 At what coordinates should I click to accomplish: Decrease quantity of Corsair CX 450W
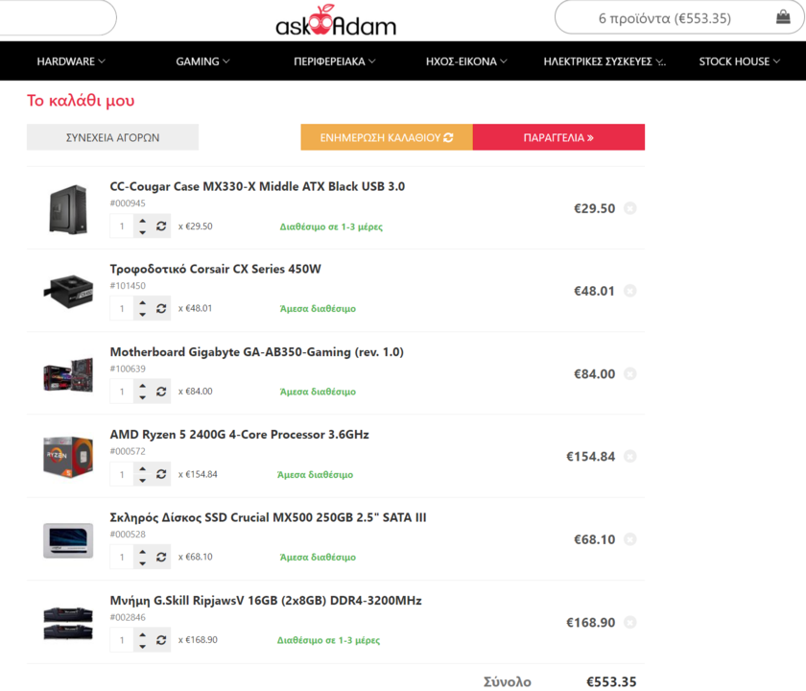pos(142,315)
